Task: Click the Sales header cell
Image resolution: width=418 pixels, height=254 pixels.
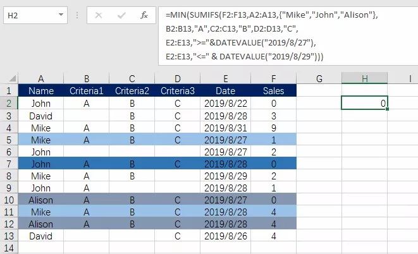Action: click(x=273, y=91)
